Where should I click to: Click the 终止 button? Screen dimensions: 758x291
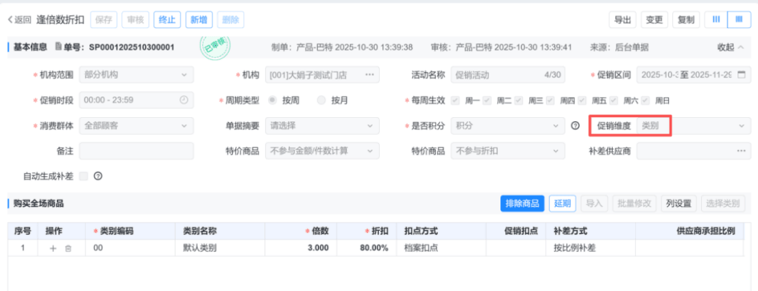click(167, 20)
